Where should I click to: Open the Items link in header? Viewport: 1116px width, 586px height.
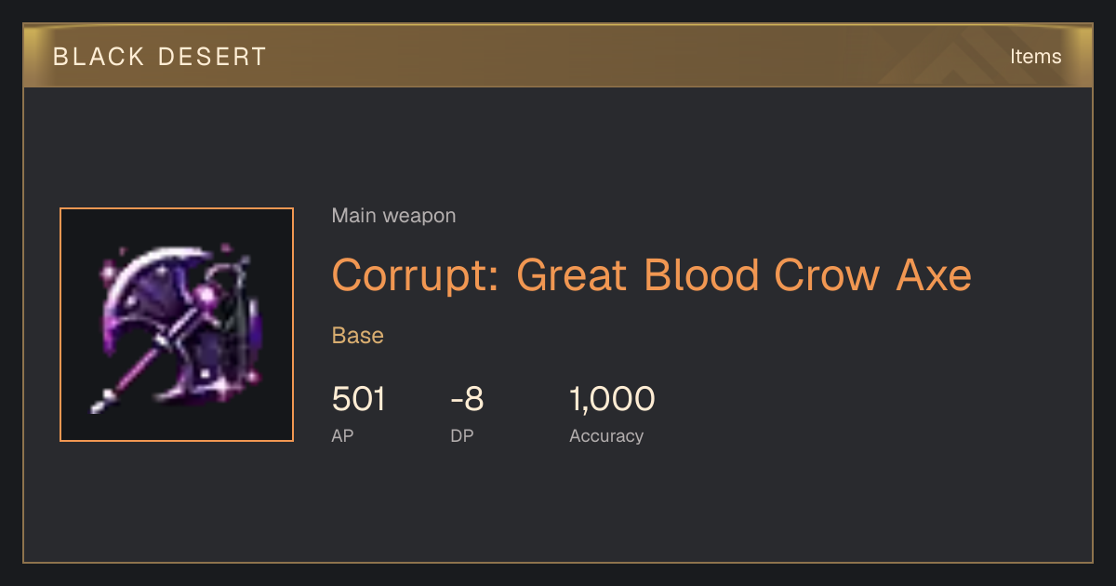pyautogui.click(x=1035, y=57)
